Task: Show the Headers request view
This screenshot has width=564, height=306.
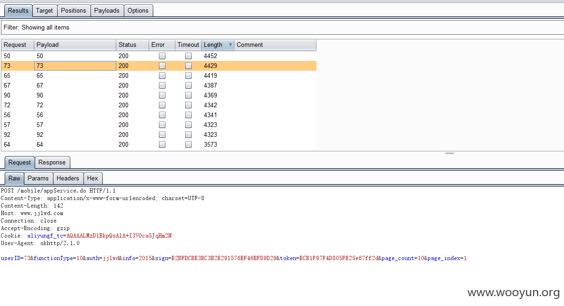Action: [68, 178]
